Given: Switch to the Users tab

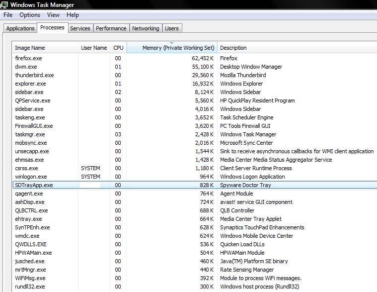Looking at the screenshot, I should point(172,28).
